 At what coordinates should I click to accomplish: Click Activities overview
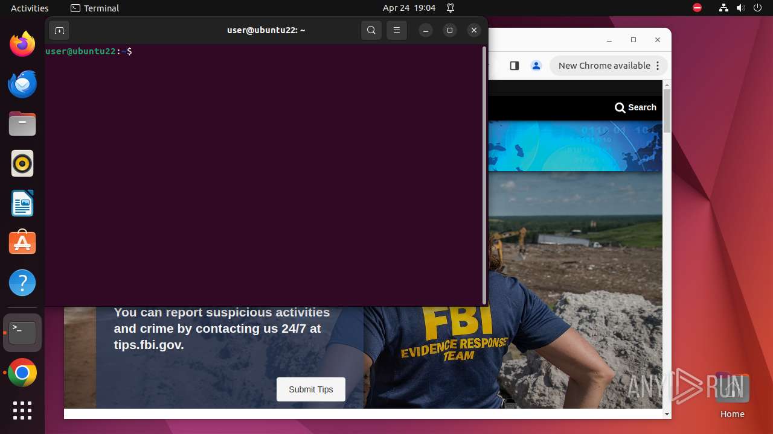tap(30, 8)
